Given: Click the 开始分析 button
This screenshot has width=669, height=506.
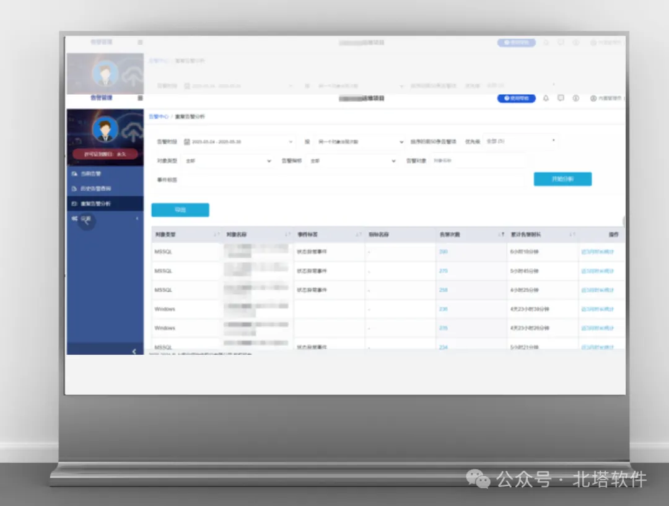Looking at the screenshot, I should 562,179.
